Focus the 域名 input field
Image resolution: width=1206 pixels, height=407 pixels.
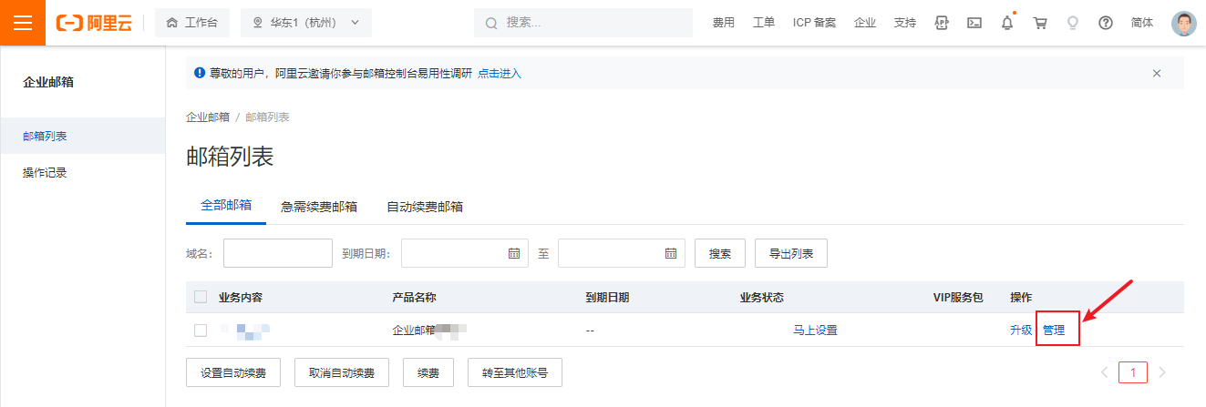[x=278, y=253]
